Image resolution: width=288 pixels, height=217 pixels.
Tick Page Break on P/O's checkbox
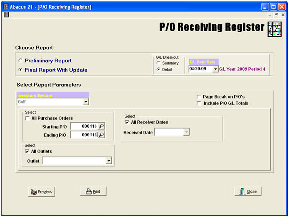[199, 97]
